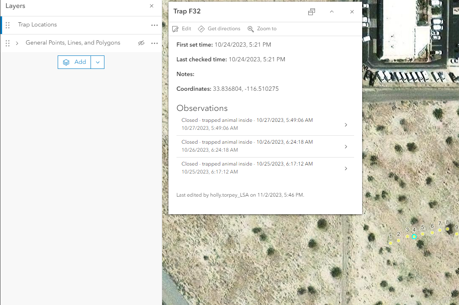Click the teal highlighted trap marker

point(414,237)
